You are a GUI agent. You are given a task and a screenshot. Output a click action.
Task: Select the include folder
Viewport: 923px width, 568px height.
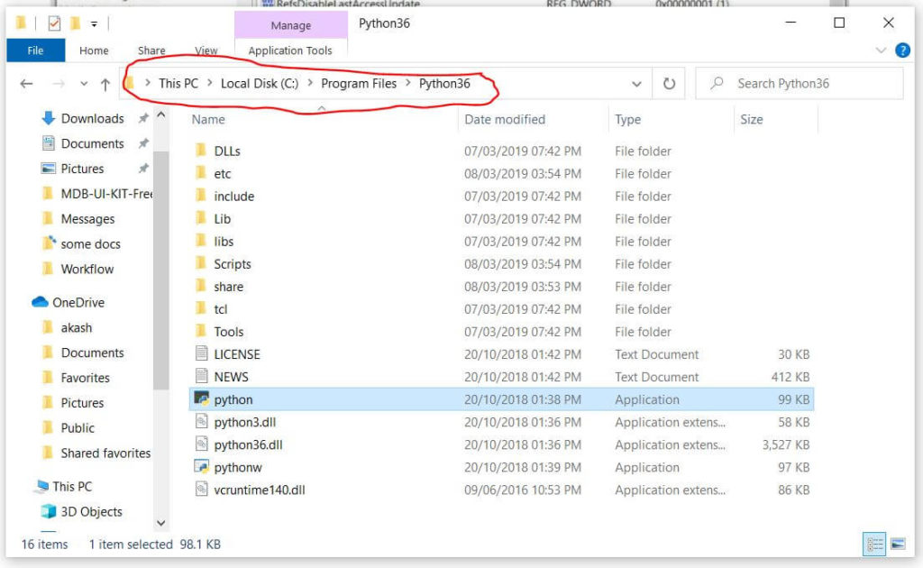233,196
